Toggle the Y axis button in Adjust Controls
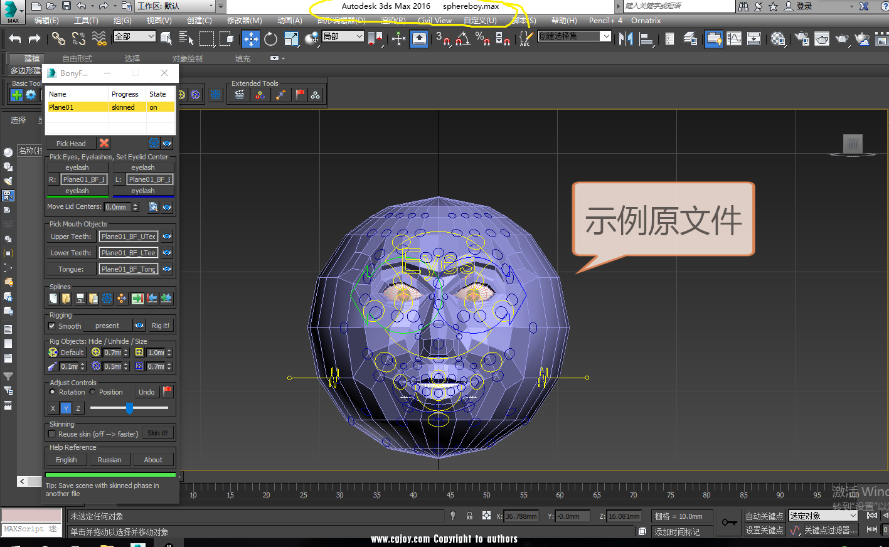The width and height of the screenshot is (889, 547). point(66,408)
